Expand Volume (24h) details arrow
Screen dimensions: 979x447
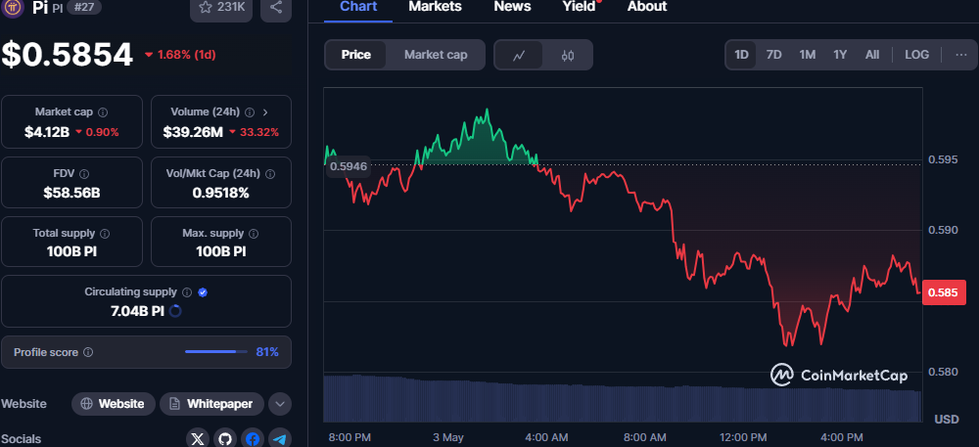coord(265,112)
